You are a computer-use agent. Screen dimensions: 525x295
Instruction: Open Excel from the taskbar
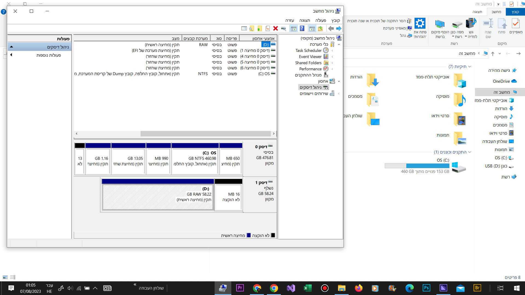[308, 288]
